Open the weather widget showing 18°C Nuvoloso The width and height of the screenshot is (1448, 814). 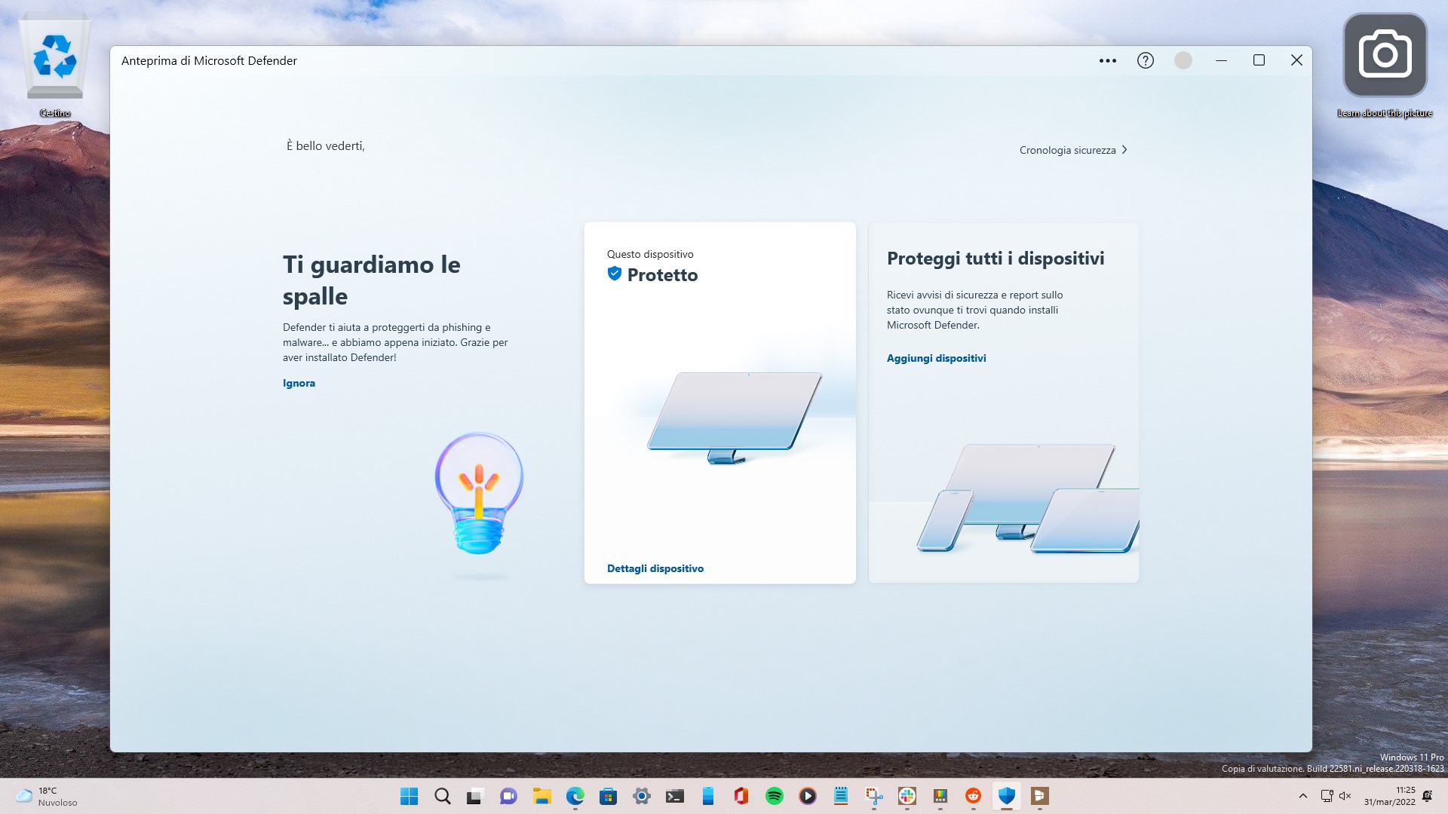pyautogui.click(x=47, y=796)
